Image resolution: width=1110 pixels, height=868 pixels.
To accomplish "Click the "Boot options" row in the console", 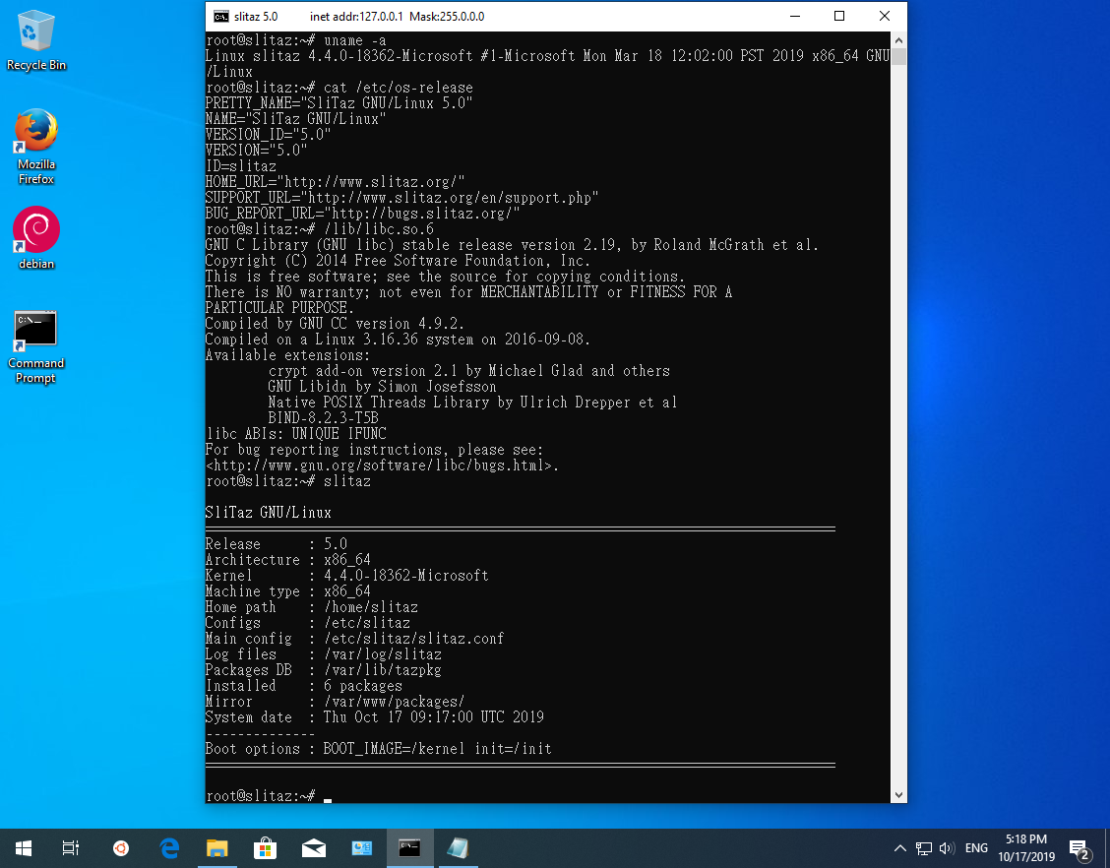I will click(379, 748).
